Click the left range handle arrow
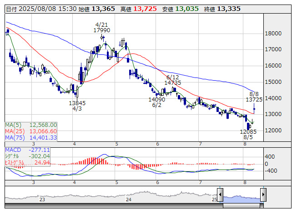 pyautogui.click(x=220, y=195)
